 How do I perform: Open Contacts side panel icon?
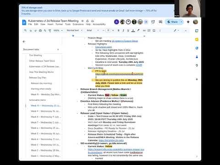coord(197,57)
